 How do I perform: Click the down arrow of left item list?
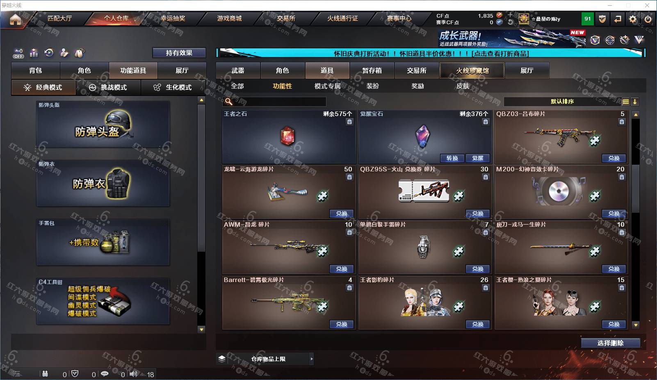pyautogui.click(x=201, y=329)
